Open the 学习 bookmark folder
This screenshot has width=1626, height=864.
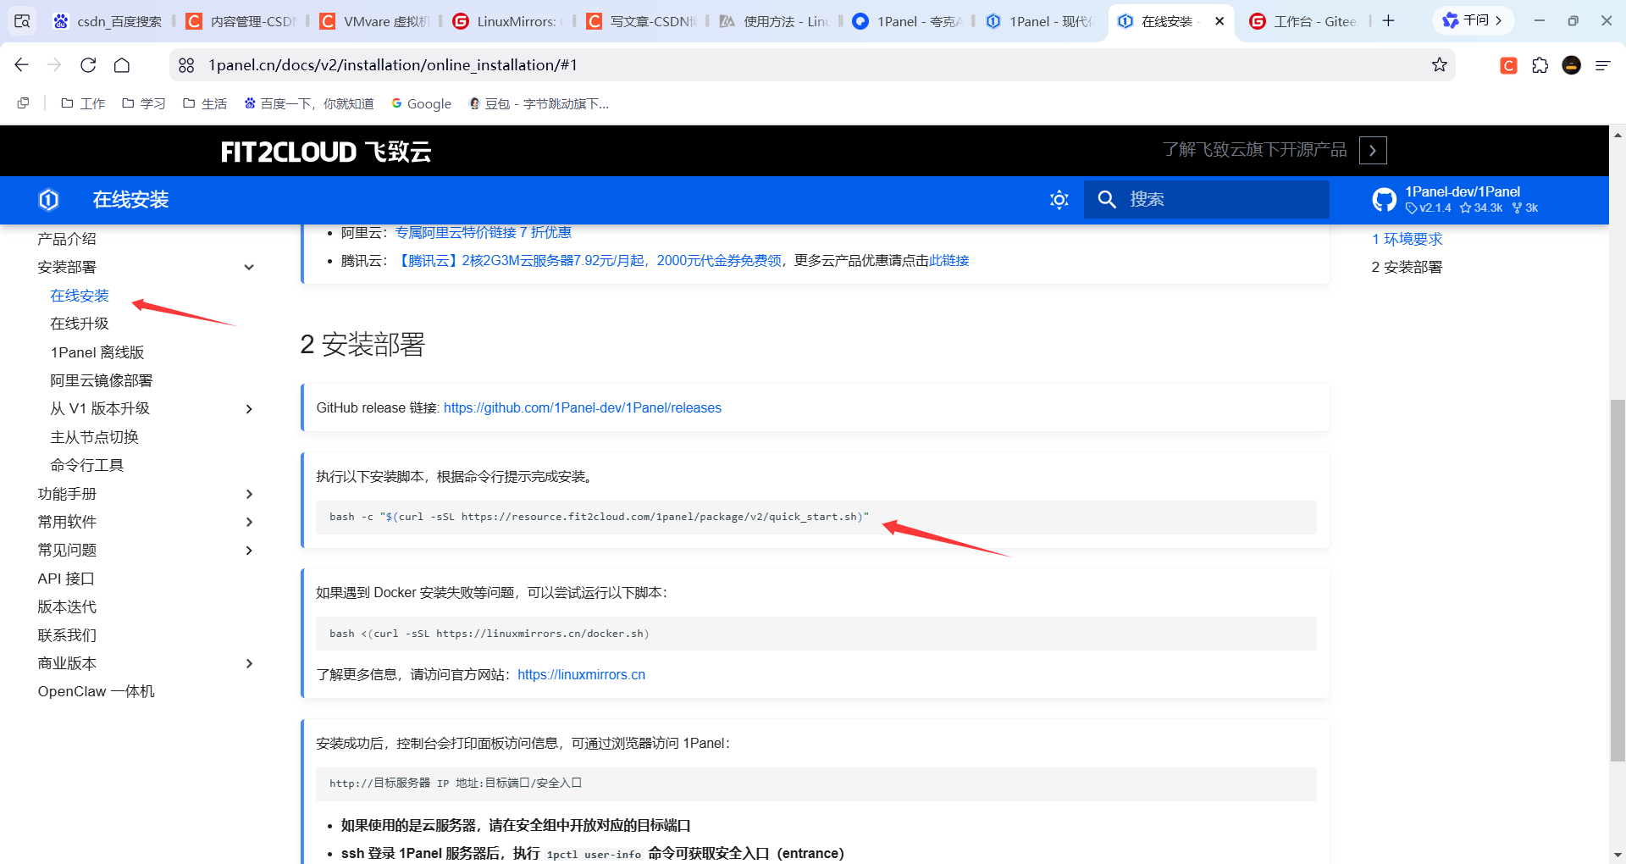click(143, 103)
